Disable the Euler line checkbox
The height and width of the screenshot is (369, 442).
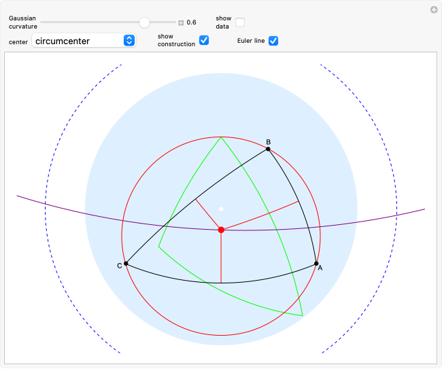pos(273,41)
